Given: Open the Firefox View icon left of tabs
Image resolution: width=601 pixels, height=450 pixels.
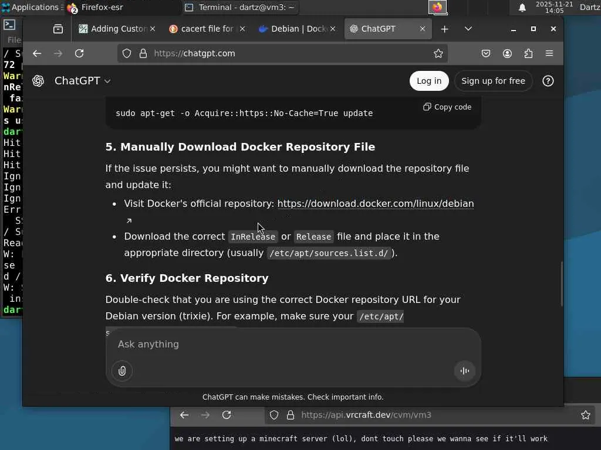Looking at the screenshot, I should pos(58,29).
